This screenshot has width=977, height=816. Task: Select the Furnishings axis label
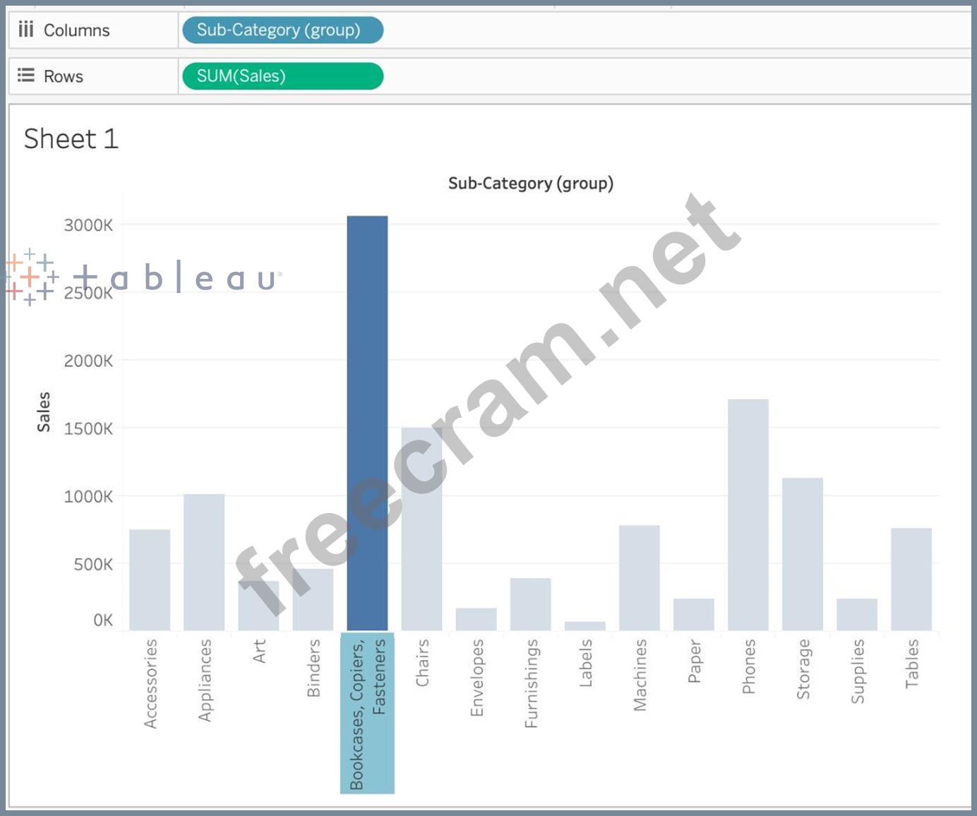(x=531, y=683)
